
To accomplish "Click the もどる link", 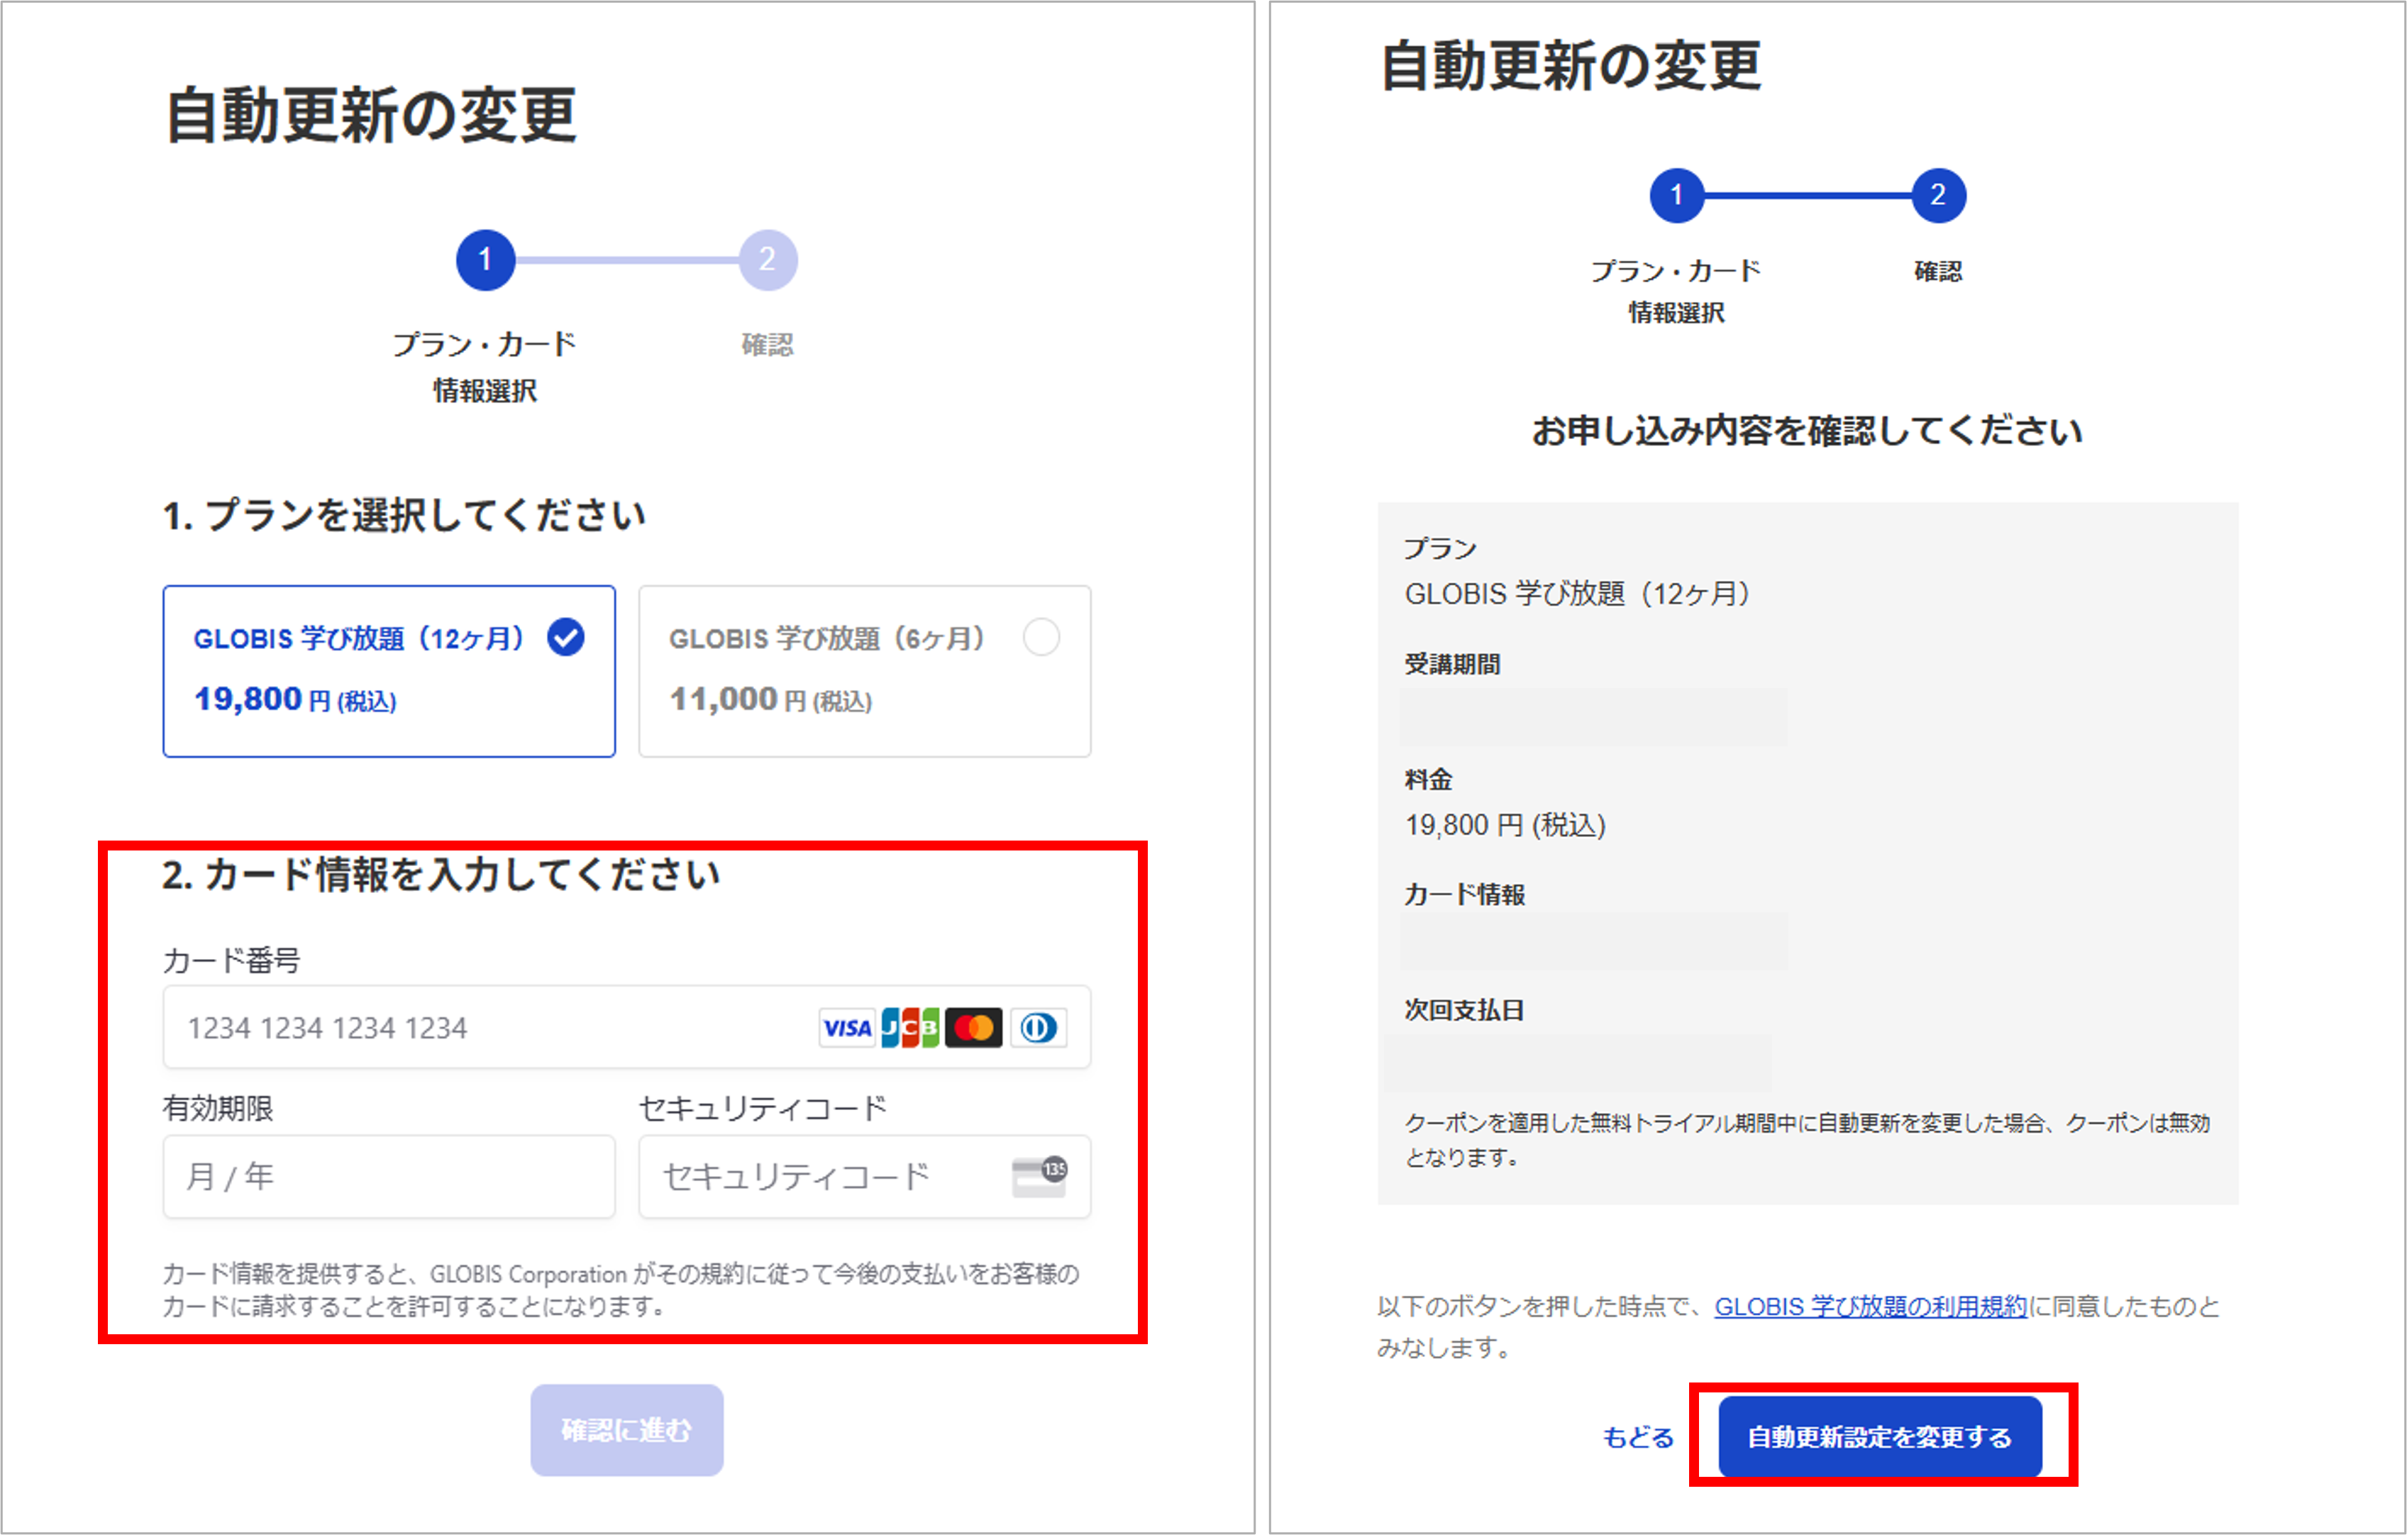I will coord(1637,1437).
